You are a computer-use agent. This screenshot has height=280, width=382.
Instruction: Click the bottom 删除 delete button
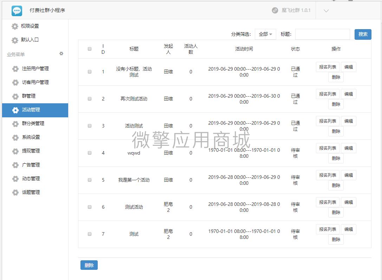point(89,266)
